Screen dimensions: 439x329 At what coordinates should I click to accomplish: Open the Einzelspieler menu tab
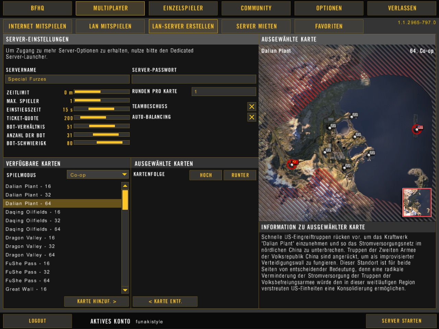click(x=183, y=8)
